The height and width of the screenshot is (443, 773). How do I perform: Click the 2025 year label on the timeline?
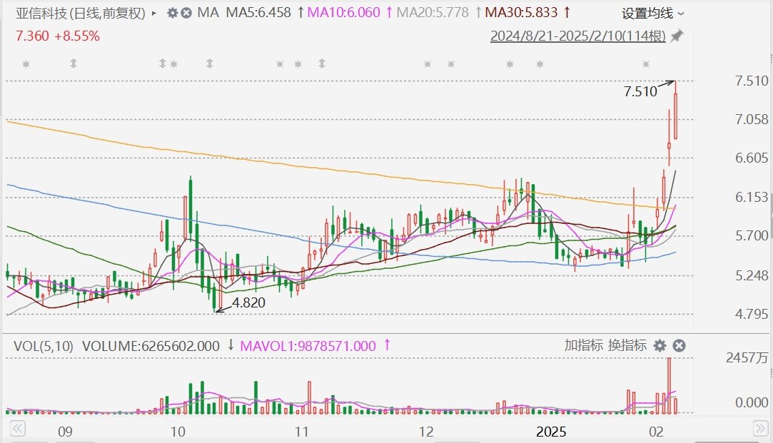pos(551,432)
